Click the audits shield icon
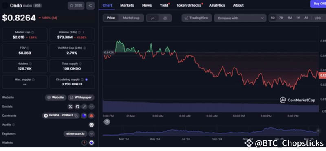Screen dimensions: 326x151 pos(91,125)
